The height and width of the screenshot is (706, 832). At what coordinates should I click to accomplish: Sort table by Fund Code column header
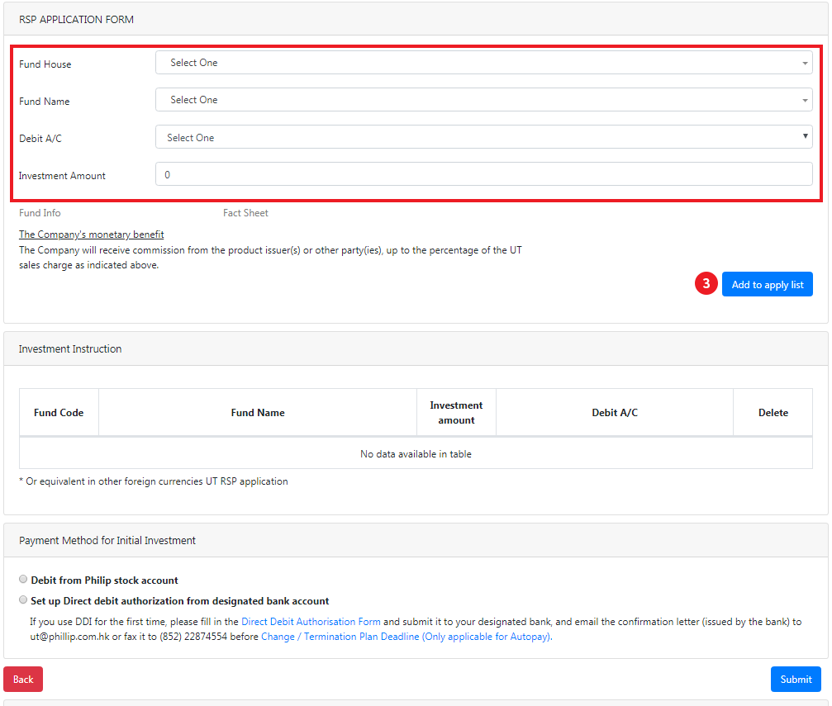click(59, 413)
